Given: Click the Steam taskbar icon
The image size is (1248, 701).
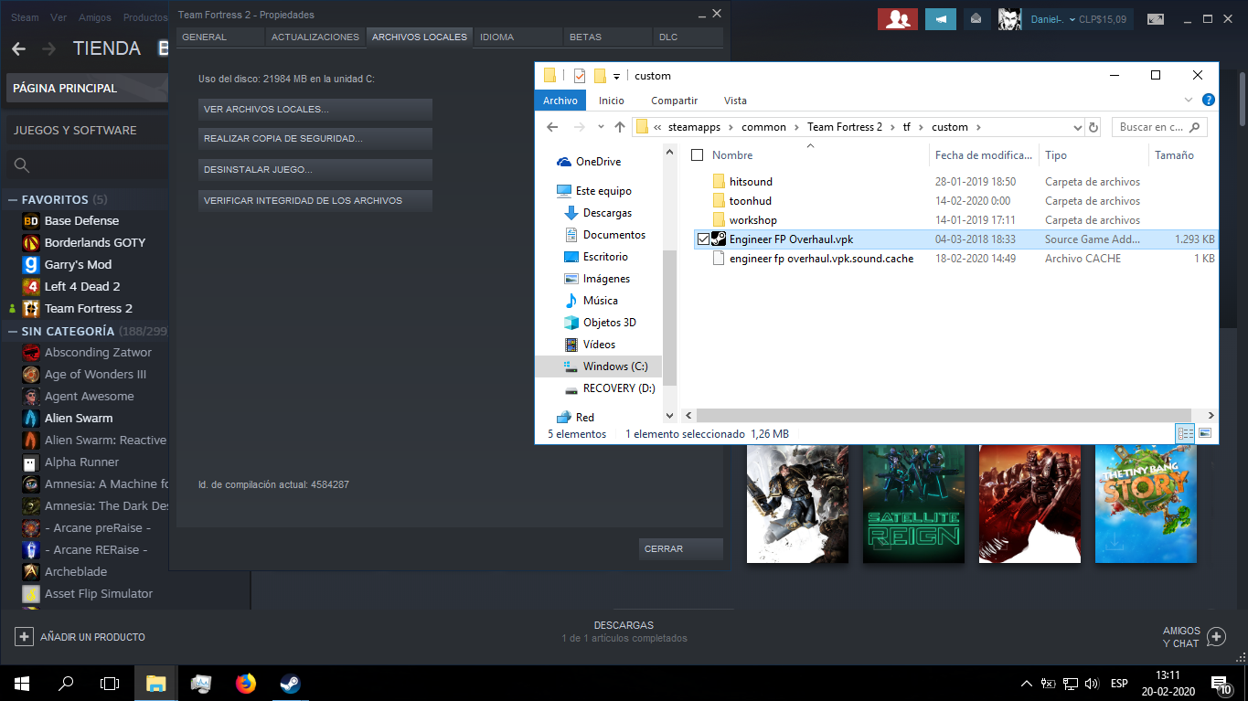Looking at the screenshot, I should tap(290, 683).
